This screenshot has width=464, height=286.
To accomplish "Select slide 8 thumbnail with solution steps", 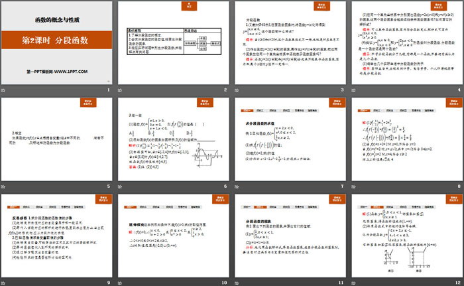I will pos(407,139).
